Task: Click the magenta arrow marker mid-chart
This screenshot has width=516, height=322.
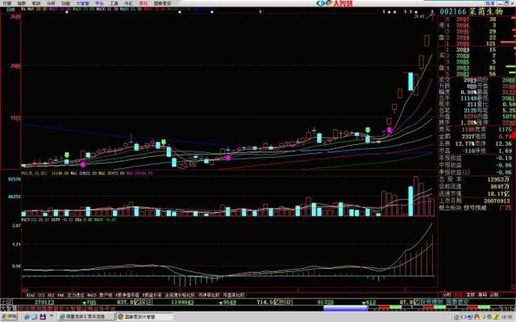Action: point(227,158)
